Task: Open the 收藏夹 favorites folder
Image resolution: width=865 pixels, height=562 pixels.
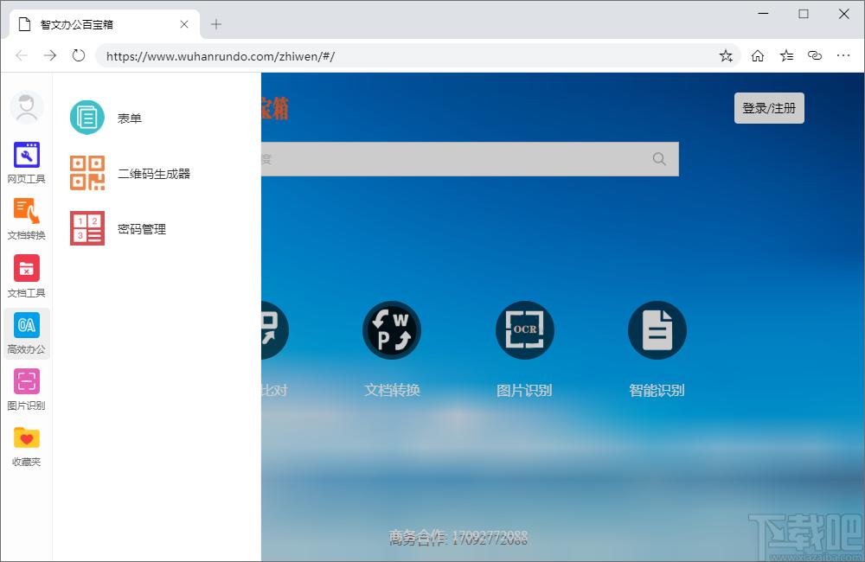Action: click(27, 446)
